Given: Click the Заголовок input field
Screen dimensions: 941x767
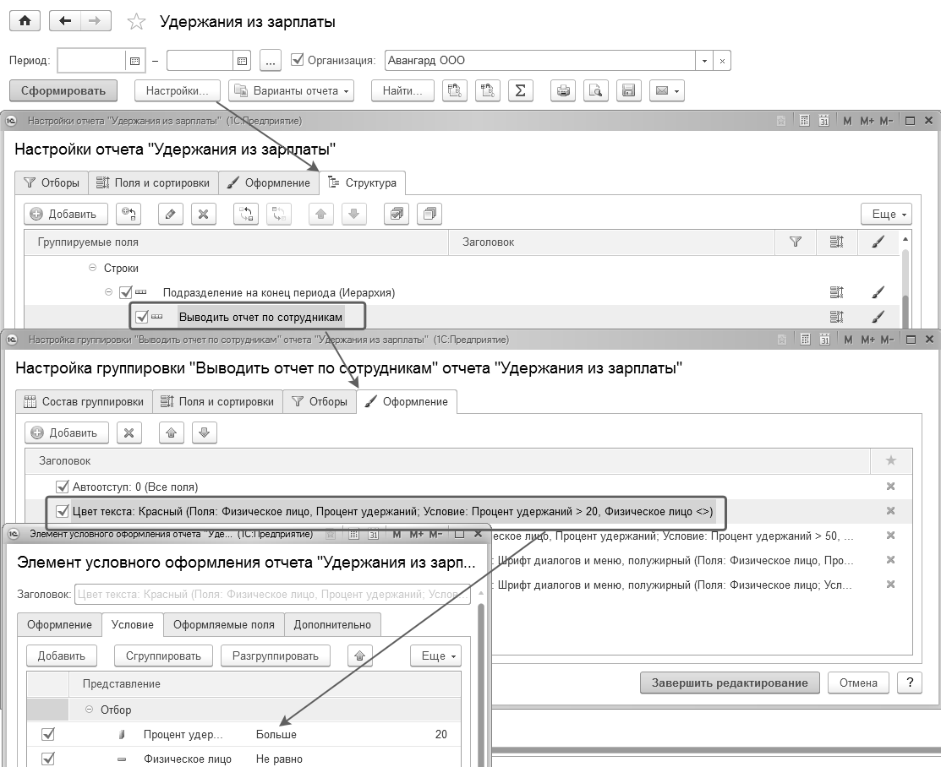Looking at the screenshot, I should 272,595.
